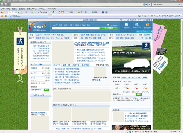Open the 表示(V) menu
The height and width of the screenshot is (133, 183).
[x=22, y=9]
